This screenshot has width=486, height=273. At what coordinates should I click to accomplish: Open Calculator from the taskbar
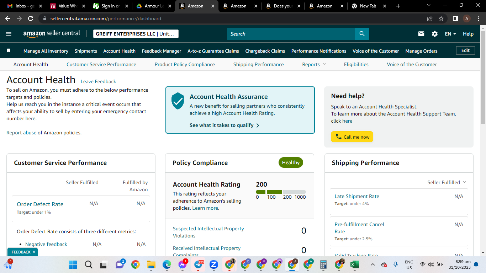click(323, 264)
